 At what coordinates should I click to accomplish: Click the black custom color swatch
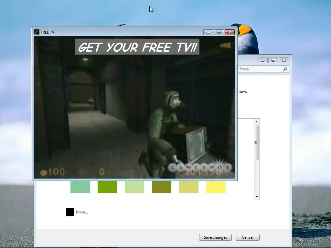click(70, 212)
